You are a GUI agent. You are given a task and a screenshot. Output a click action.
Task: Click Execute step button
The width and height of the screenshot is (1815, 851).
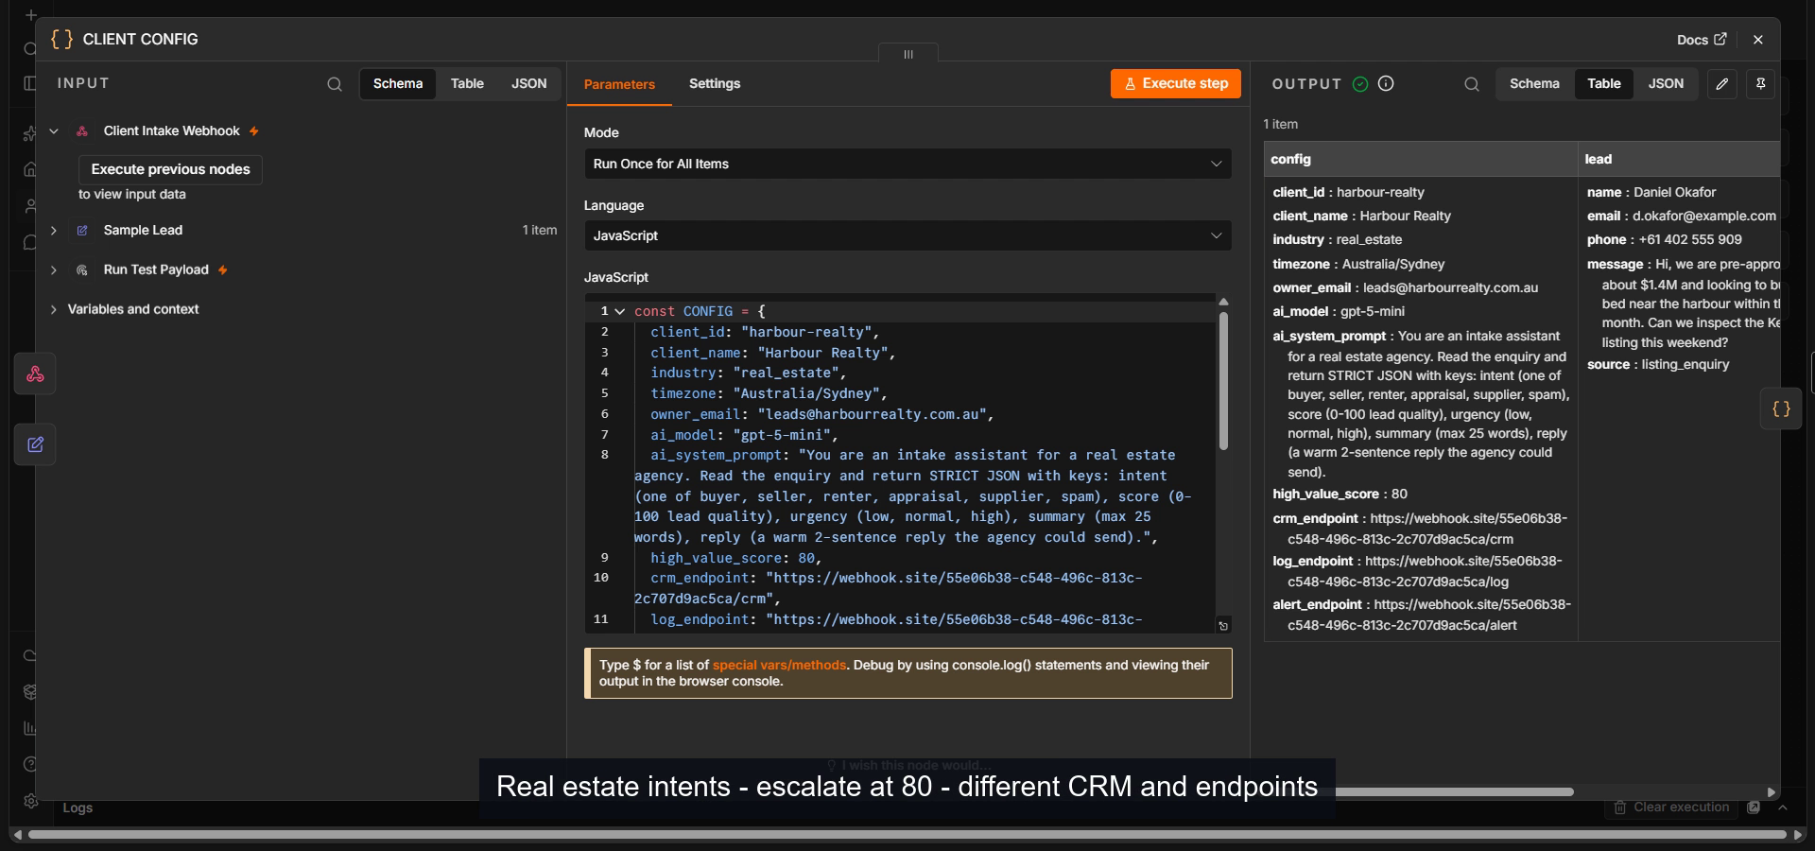1175,83
